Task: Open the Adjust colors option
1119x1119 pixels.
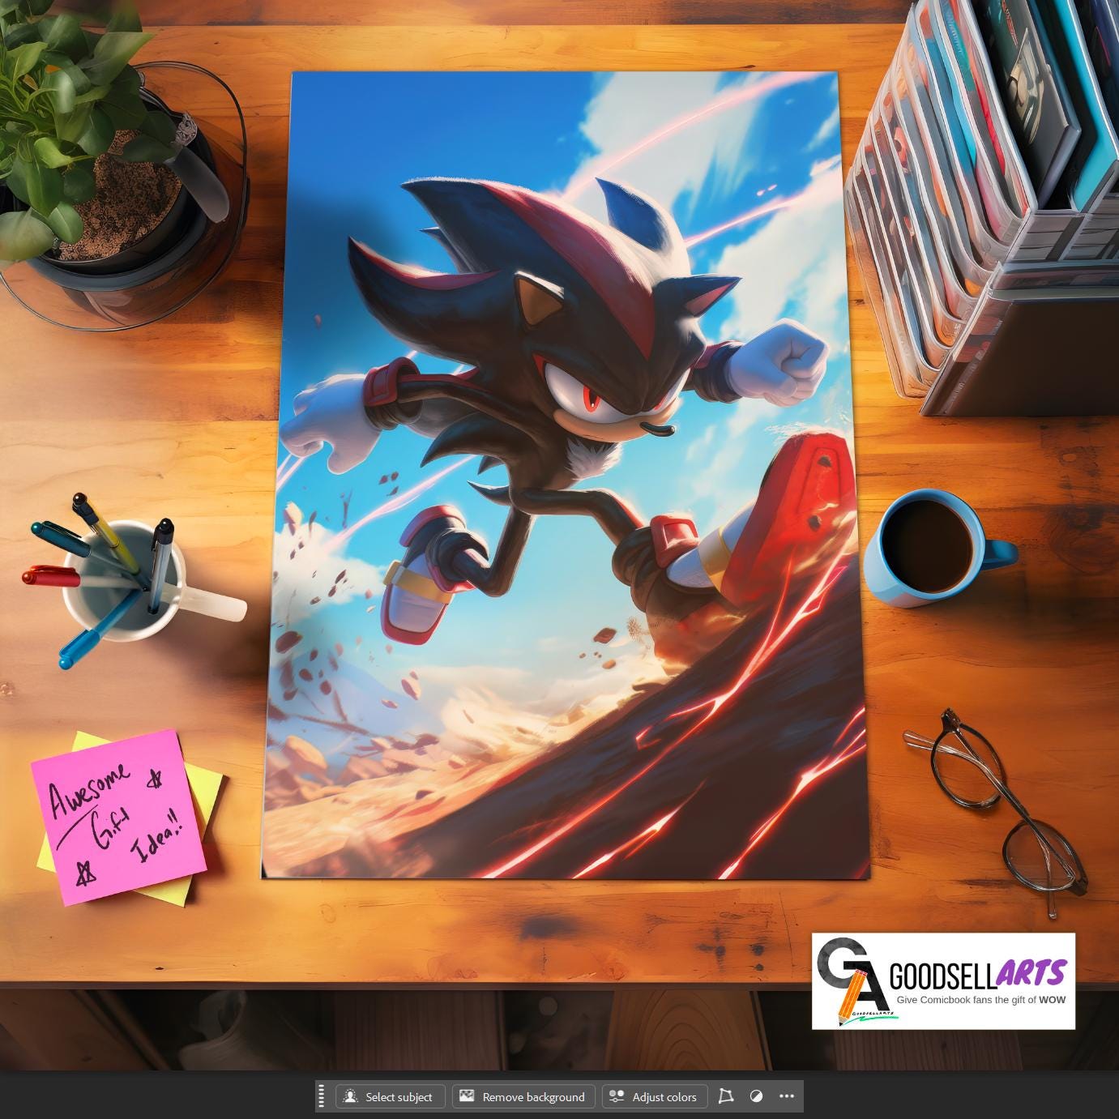Action: 654,1096
